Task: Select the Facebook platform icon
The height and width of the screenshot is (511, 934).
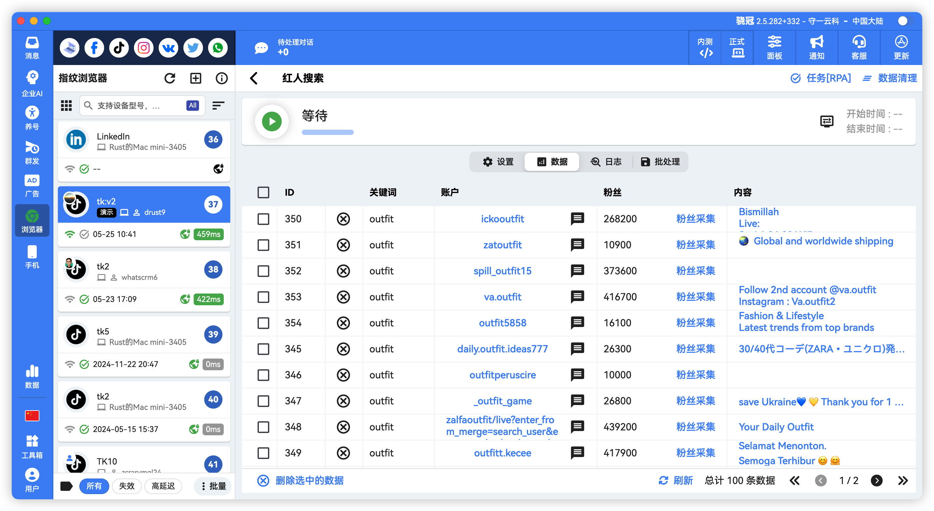Action: 94,47
